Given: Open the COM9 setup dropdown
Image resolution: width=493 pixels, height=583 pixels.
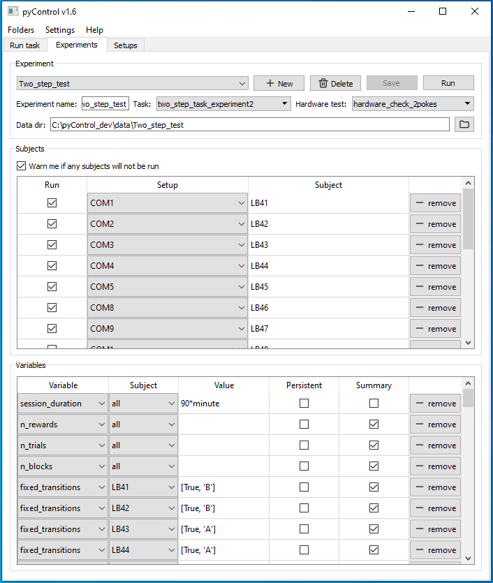Looking at the screenshot, I should coord(168,329).
